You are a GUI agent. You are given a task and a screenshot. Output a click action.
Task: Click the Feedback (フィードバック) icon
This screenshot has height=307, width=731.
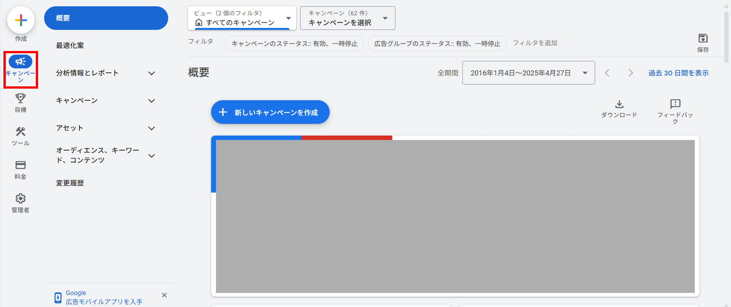point(675,104)
